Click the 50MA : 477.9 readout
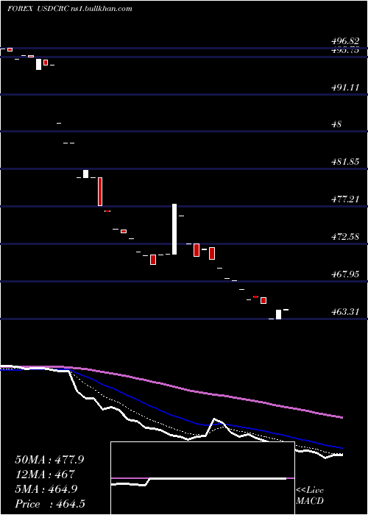 (49, 460)
